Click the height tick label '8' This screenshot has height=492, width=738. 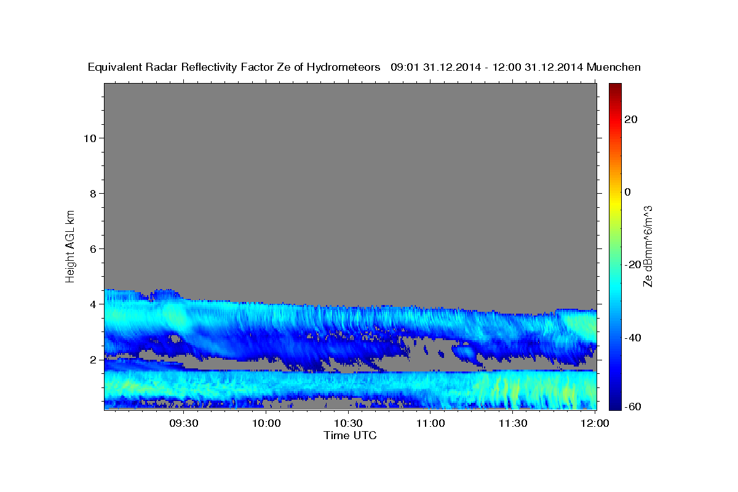coord(93,193)
